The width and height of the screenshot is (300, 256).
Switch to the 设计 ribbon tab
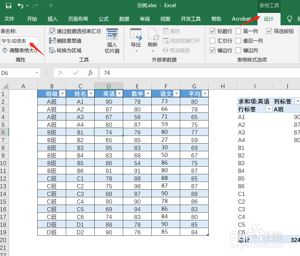pyautogui.click(x=268, y=19)
